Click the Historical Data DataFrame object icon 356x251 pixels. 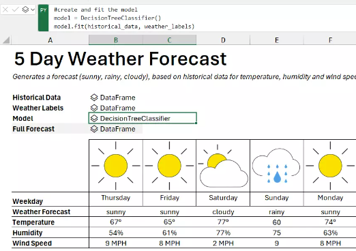click(94, 98)
